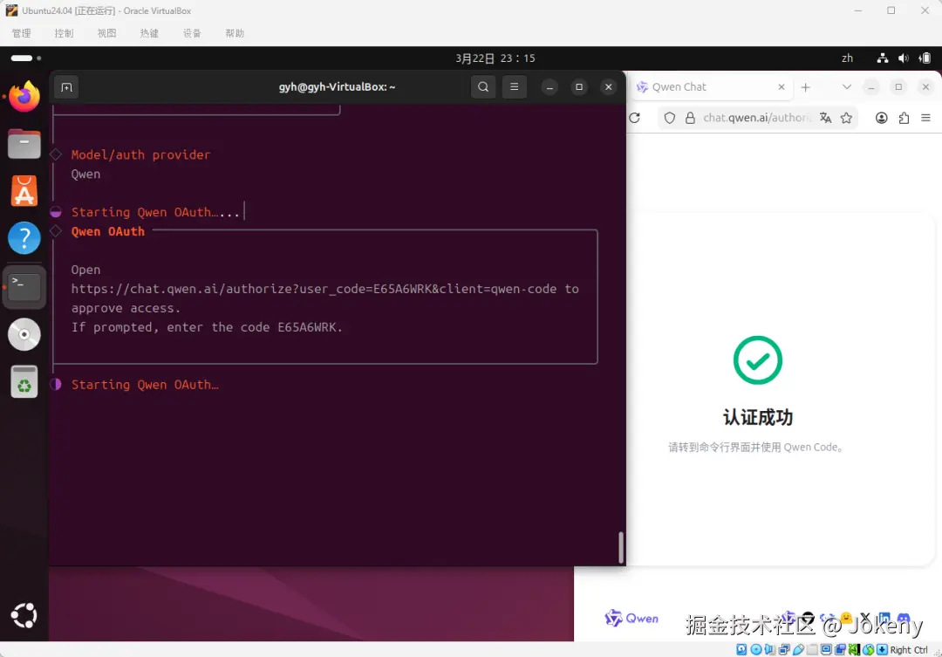
Task: Expand the list all tabs chevron
Action: pos(846,87)
